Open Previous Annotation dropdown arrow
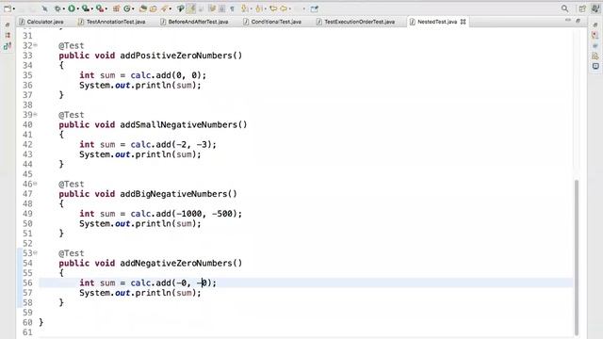The image size is (603, 339). [x=265, y=8]
